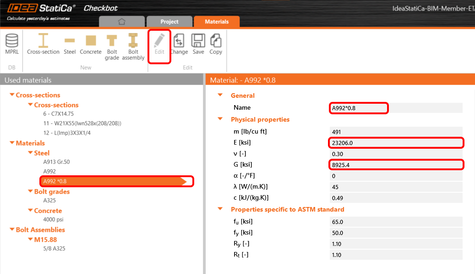Collapse the Physical properties section
The image size is (475, 274).
tap(220, 119)
